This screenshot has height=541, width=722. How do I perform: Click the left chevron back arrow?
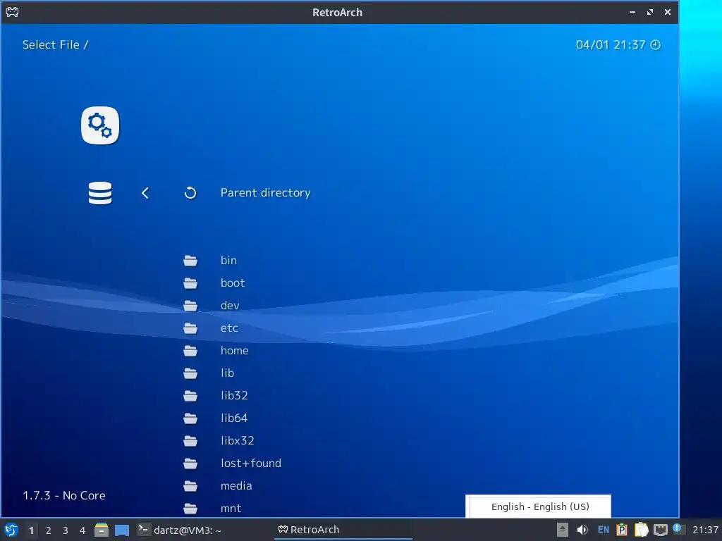click(x=145, y=193)
